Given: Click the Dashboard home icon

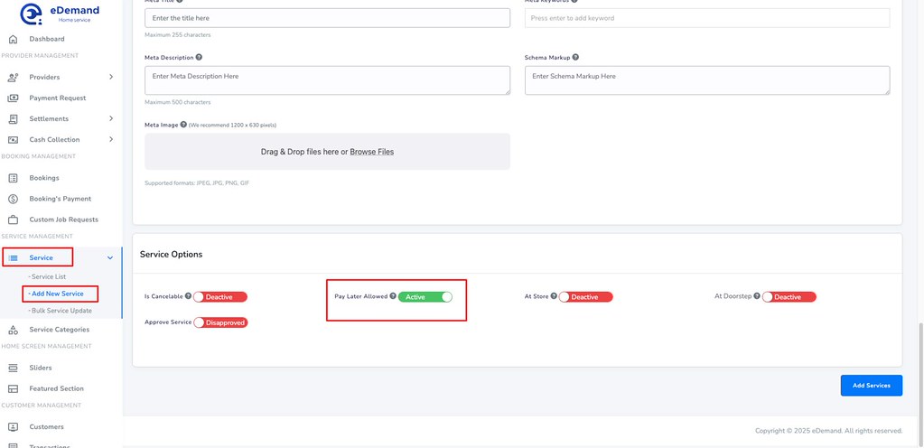Looking at the screenshot, I should coord(13,39).
